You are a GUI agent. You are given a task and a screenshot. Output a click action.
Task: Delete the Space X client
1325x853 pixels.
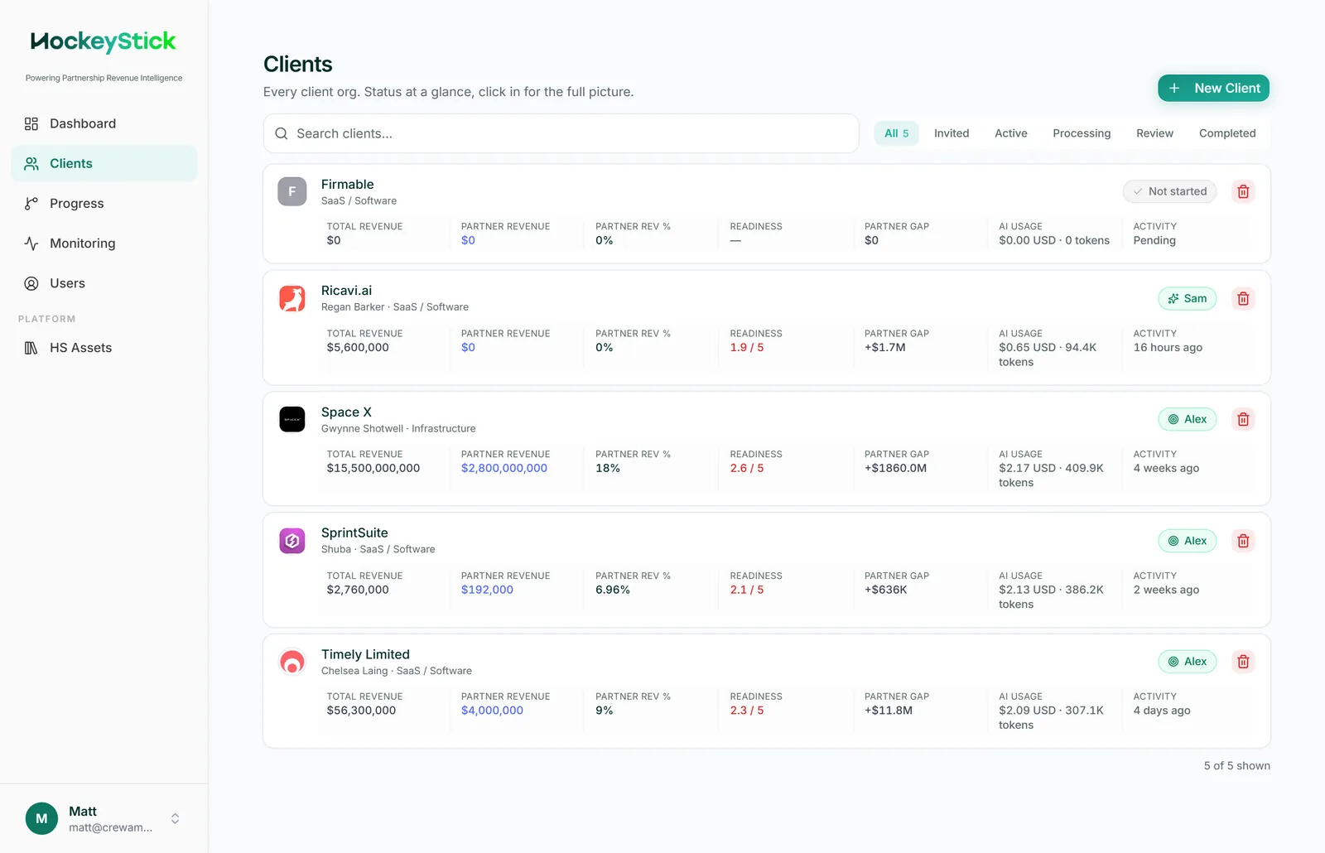coord(1243,419)
